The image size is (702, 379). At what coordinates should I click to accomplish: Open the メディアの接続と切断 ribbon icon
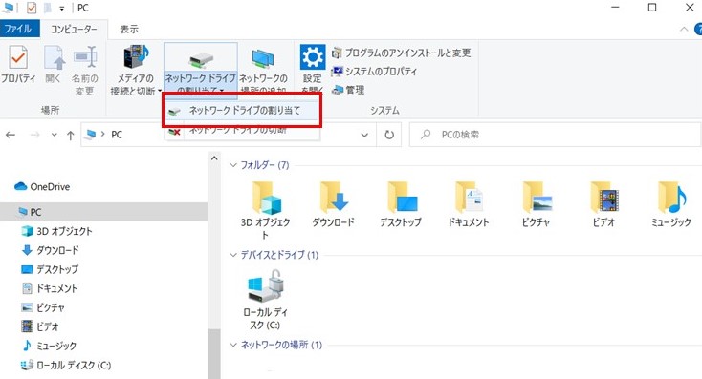136,70
